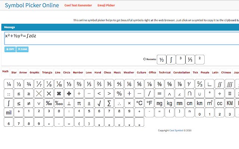Insert the therefore ∴ symbol
The width and height of the screenshot is (239, 149).
[119, 103]
